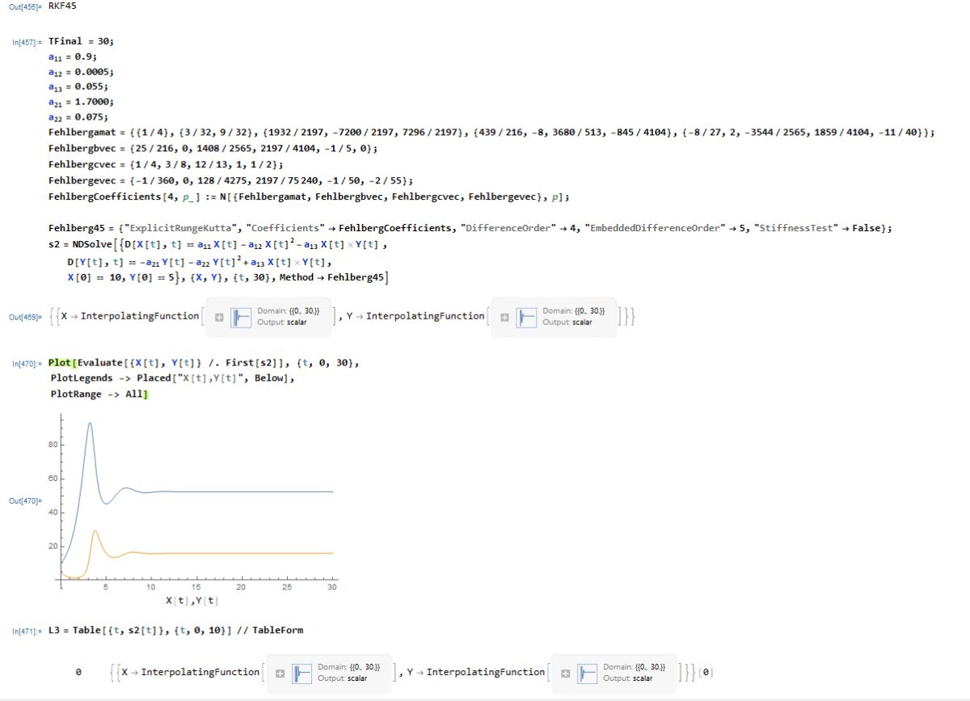Click the 'a22 = 0.075;' assignment
The height and width of the screenshot is (701, 970).
click(78, 116)
